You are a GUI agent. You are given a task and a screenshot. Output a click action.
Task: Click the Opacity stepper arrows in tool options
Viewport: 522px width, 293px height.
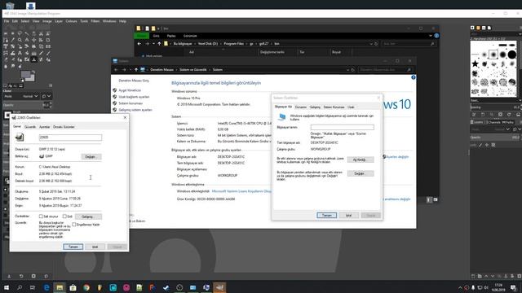pyautogui.click(x=51, y=105)
